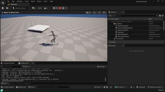The image size is (165, 92).
Task: Open the Window menu
Action: [20, 1]
